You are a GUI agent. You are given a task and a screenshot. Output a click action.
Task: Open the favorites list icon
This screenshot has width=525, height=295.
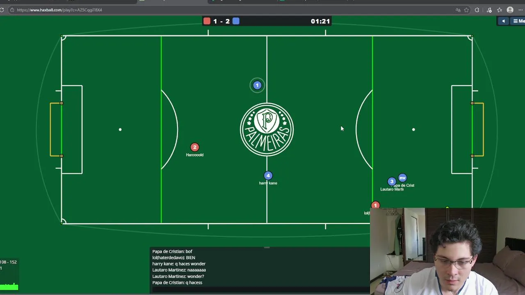coord(500,10)
